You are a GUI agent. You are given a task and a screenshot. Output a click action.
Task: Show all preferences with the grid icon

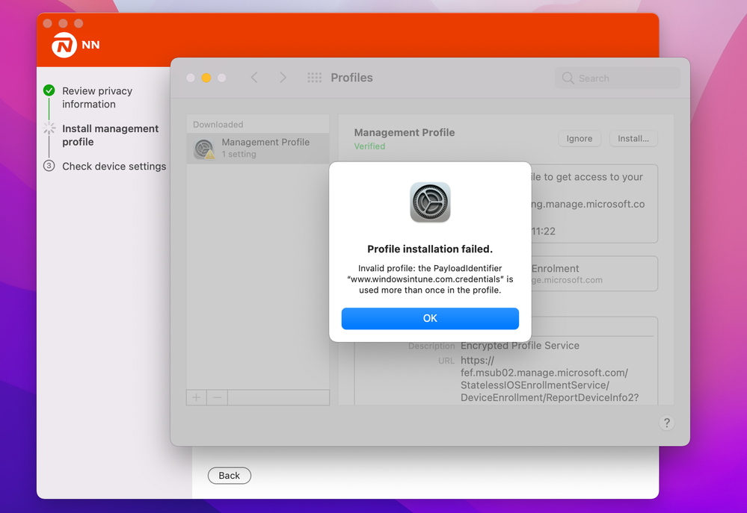(314, 78)
